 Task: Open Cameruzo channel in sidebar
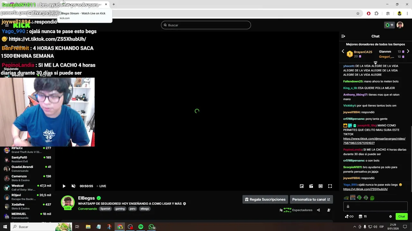point(27,178)
